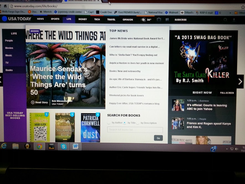Open the photos camera icon in navbar
The image size is (245, 184).
coord(159,19)
